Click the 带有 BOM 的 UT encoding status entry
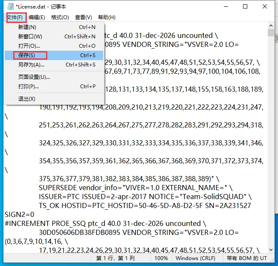 (x=246, y=258)
